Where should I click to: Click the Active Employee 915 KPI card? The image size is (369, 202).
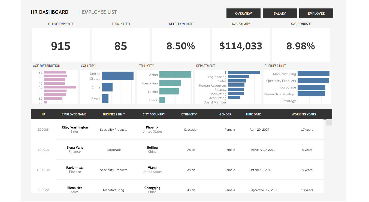coord(61,45)
